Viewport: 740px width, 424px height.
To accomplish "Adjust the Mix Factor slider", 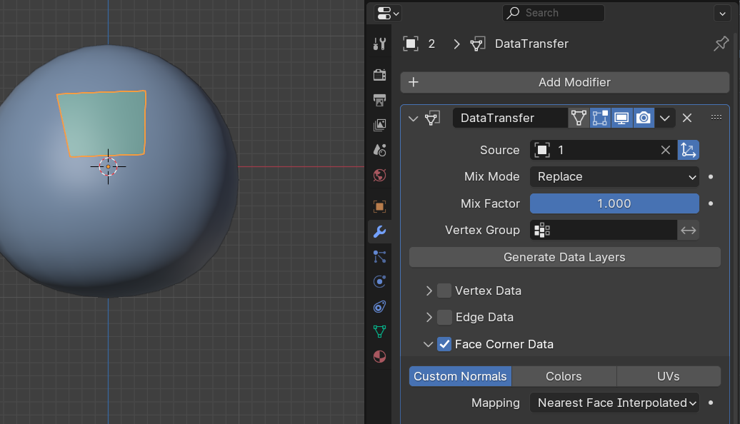I will coord(614,203).
